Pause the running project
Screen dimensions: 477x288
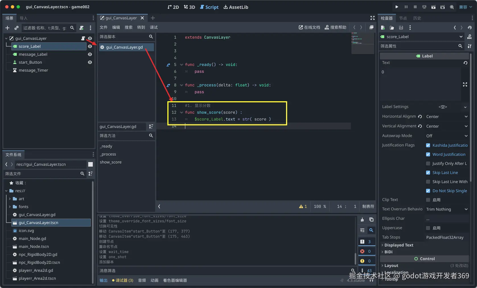[x=406, y=7]
